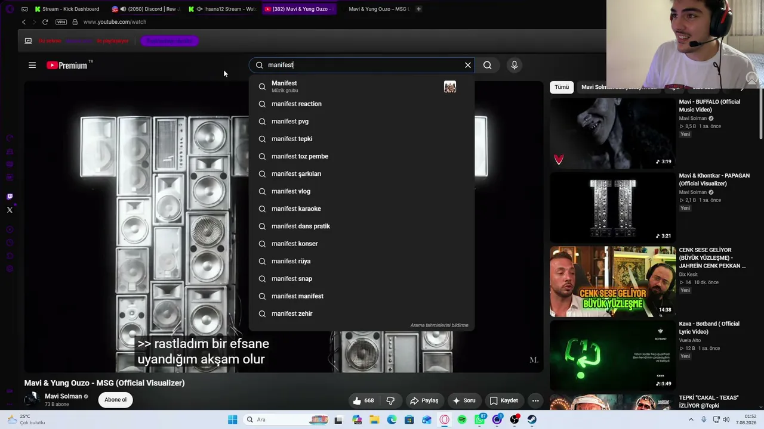
Task: Open CENK SESE GELİYOR video thumbnail
Action: point(612,282)
